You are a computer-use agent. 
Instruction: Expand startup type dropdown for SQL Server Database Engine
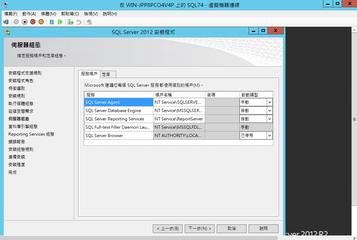269,111
